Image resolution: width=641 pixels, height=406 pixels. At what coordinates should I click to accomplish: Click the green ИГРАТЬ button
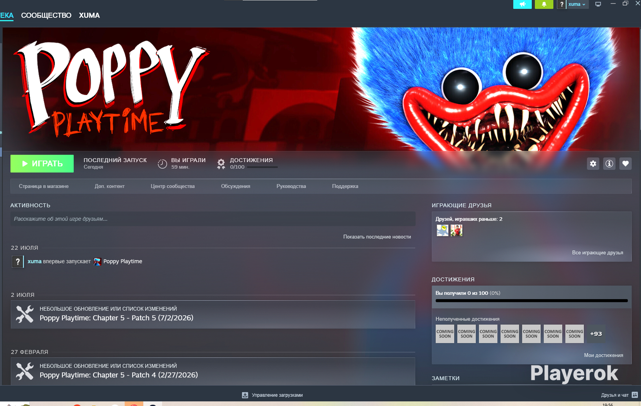pos(42,164)
